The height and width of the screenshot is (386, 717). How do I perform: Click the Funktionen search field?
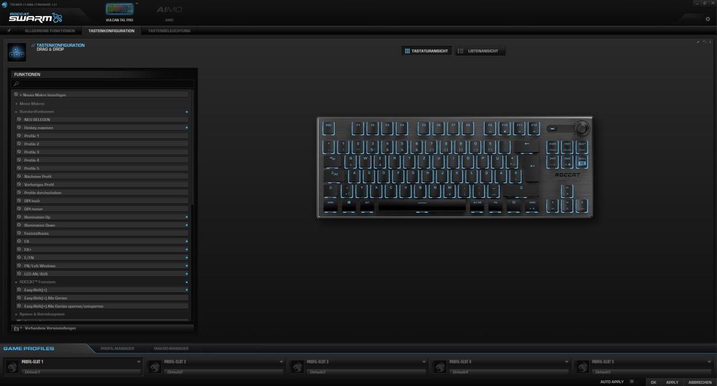pyautogui.click(x=104, y=84)
